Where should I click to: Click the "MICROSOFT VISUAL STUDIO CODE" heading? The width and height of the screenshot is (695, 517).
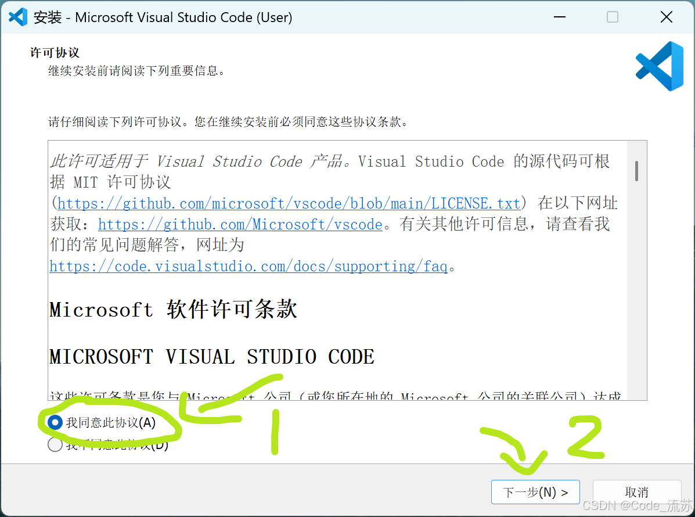(212, 357)
